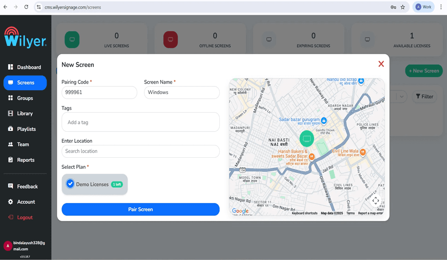Open the Reports page
The image size is (447, 260).
click(x=25, y=160)
